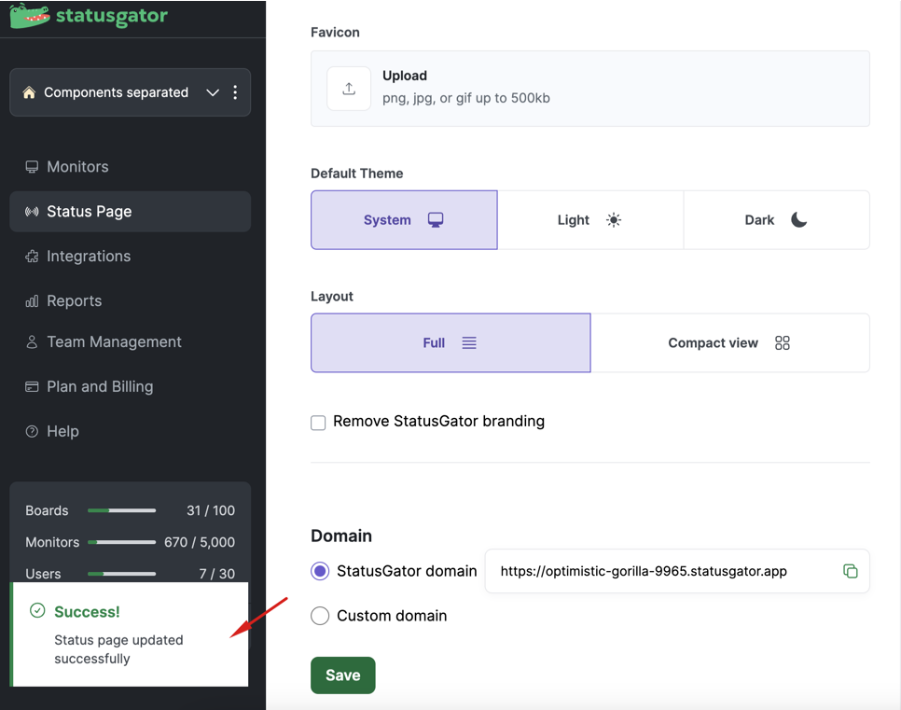Select the StatusGator domain option
The image size is (901, 710).
(320, 571)
